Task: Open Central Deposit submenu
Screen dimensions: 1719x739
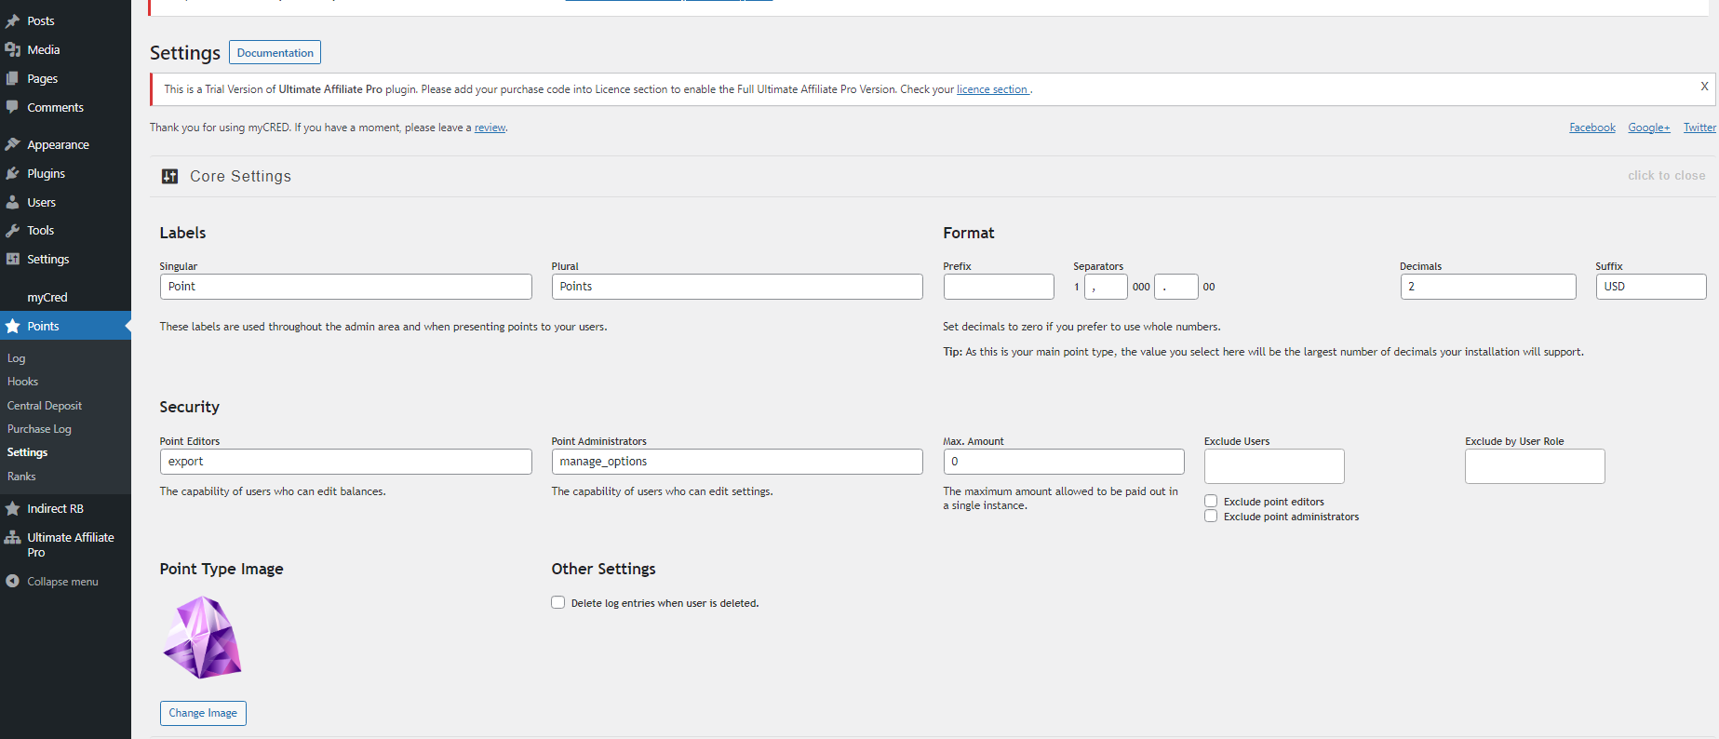Action: tap(45, 406)
